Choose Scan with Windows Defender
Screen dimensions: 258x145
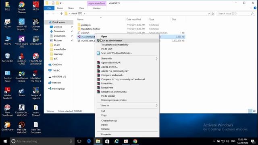[x=127, y=53]
